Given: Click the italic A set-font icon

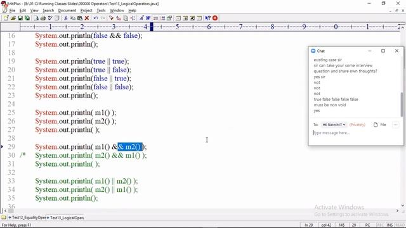Looking at the screenshot, I should click(141, 18).
